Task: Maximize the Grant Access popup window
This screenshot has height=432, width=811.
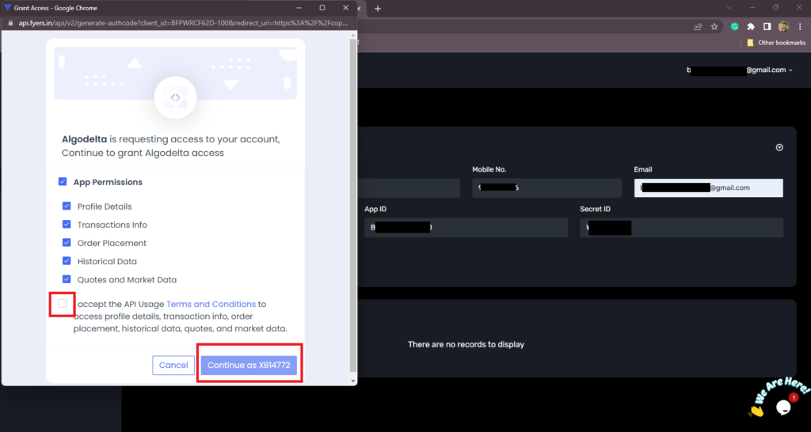Action: click(x=322, y=8)
